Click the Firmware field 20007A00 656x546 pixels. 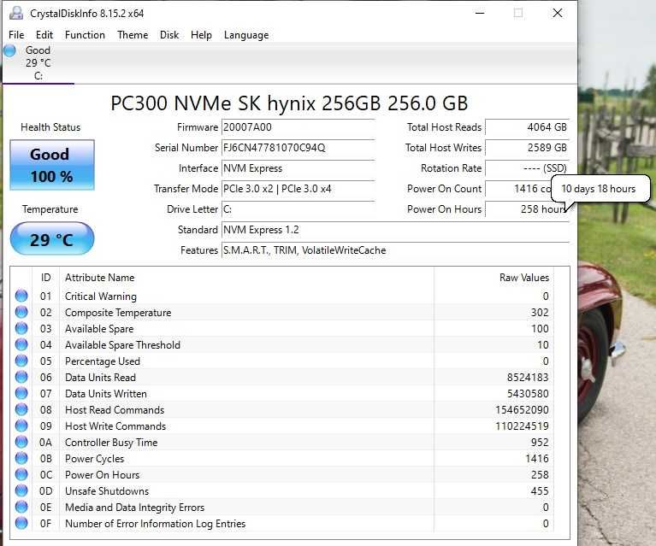pos(298,127)
